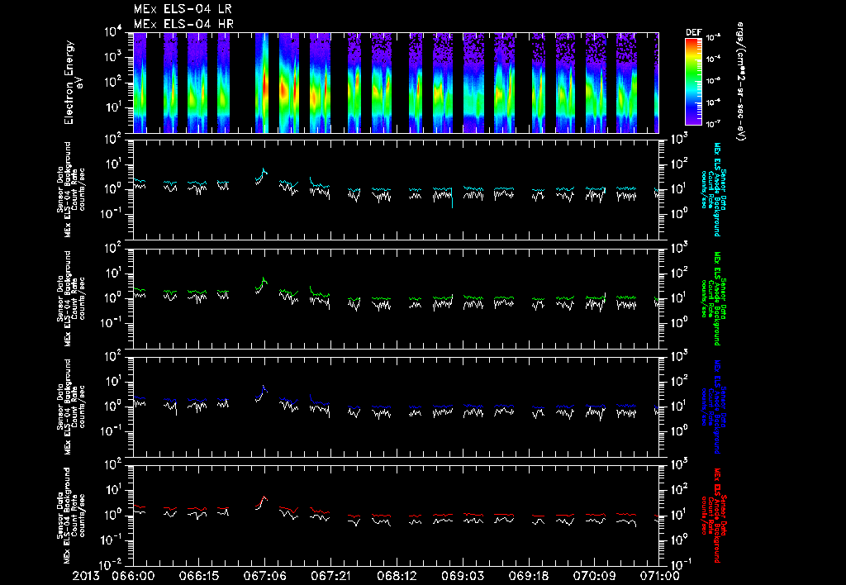The width and height of the screenshot is (846, 585).
Task: Click the blue 'MEx ELS Anode Background' right-axis label
Action: point(717,407)
